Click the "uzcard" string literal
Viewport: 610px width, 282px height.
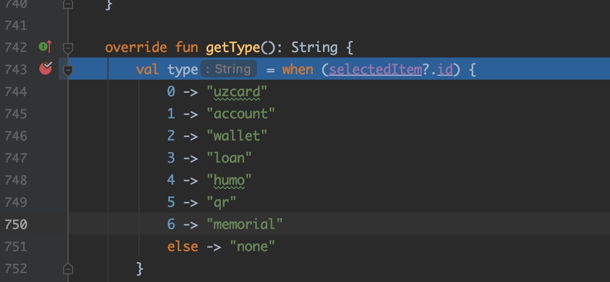click(x=237, y=92)
